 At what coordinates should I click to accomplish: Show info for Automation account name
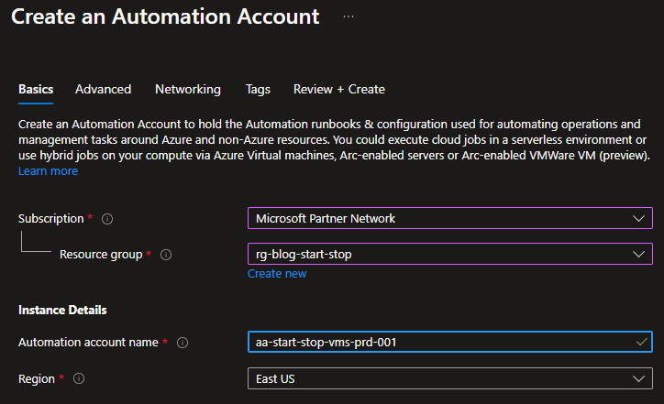[183, 343]
